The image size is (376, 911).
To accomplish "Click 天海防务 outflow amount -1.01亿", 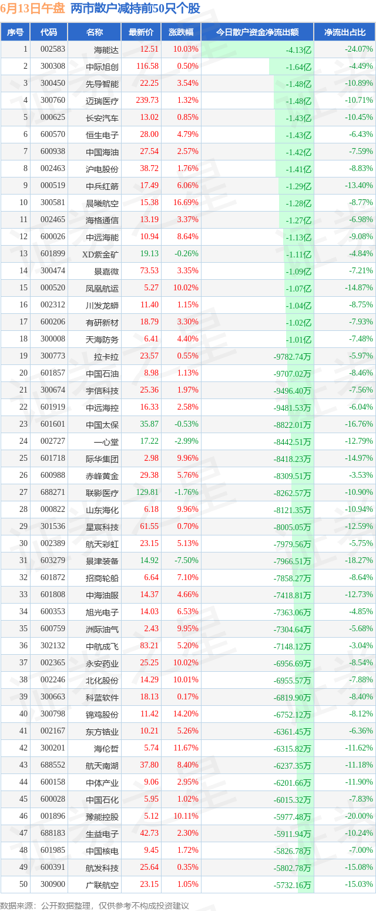I will [x=298, y=340].
